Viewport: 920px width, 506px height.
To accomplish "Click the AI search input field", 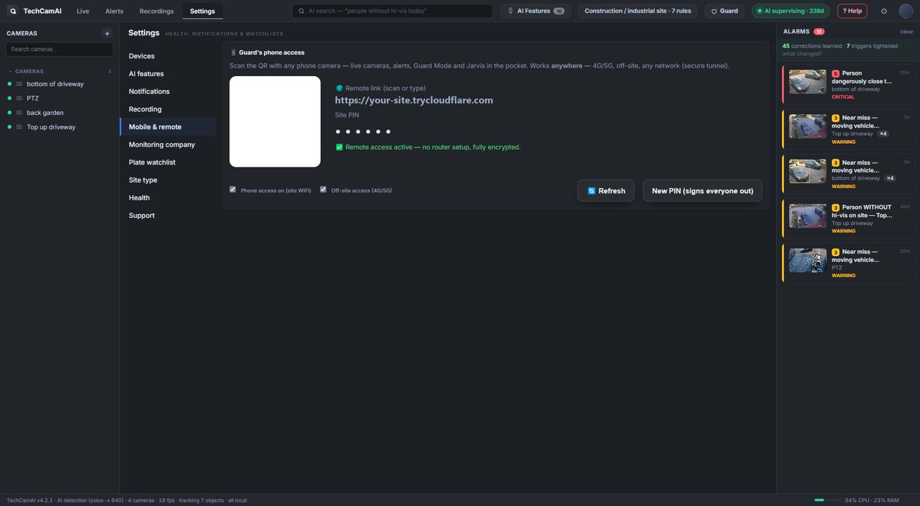I will tap(392, 11).
